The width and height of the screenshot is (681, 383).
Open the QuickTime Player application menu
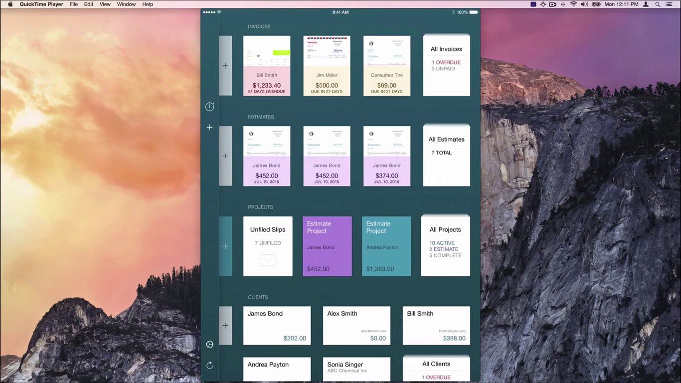(x=41, y=4)
